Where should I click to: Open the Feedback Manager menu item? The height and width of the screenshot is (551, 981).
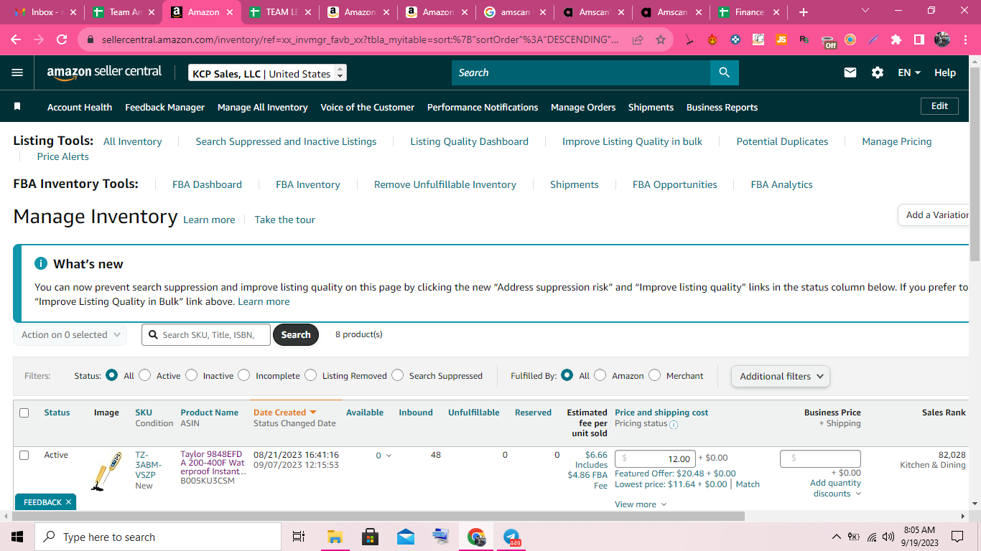pos(165,107)
